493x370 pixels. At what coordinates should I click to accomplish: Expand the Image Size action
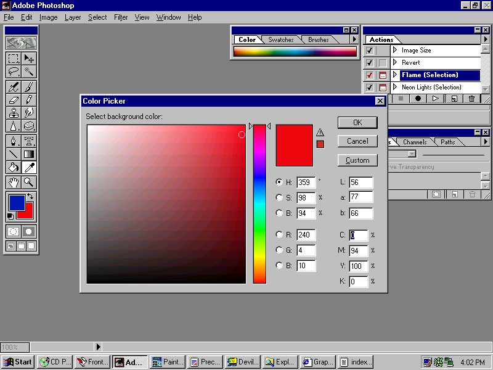click(x=395, y=50)
